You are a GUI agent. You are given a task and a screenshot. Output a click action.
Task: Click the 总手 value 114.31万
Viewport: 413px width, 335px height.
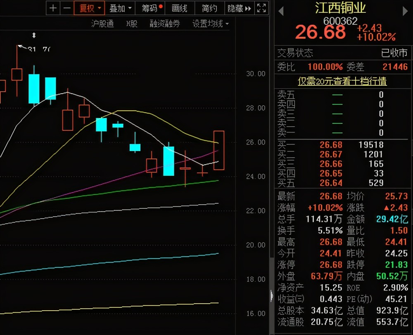point(324,219)
